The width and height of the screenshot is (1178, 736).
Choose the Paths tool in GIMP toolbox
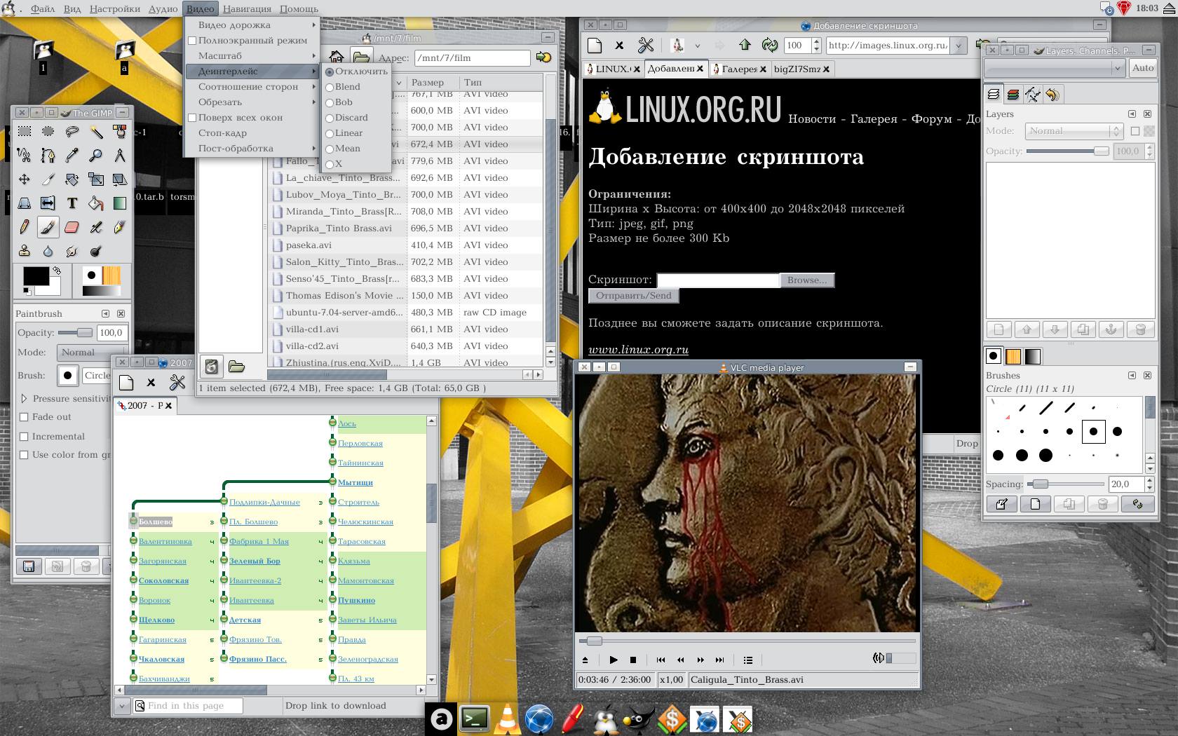point(48,155)
